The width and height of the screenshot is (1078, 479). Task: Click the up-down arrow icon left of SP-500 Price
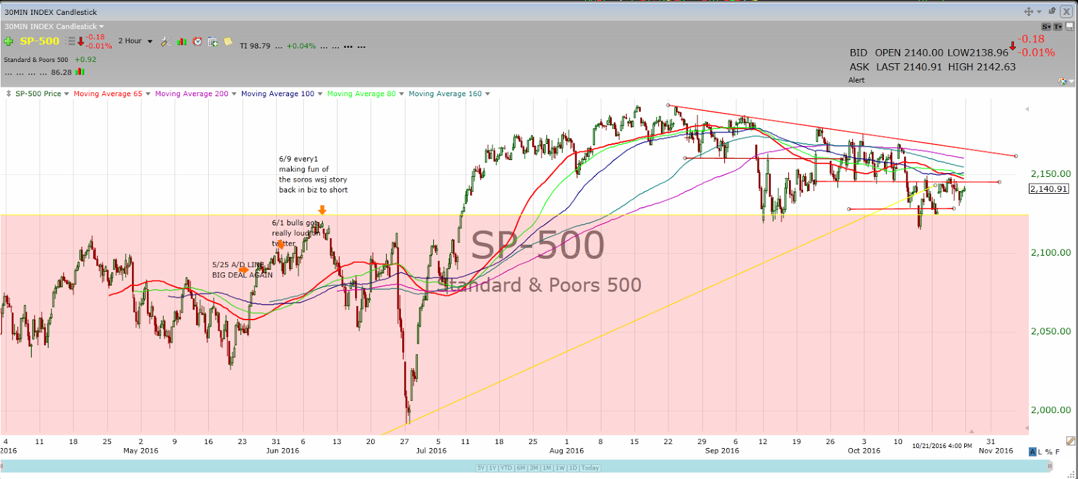click(9, 94)
